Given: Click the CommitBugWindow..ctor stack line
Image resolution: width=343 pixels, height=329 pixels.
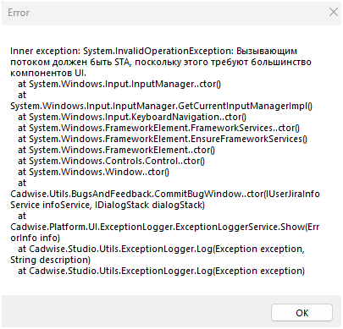Looking at the screenshot, I should click(x=165, y=194).
